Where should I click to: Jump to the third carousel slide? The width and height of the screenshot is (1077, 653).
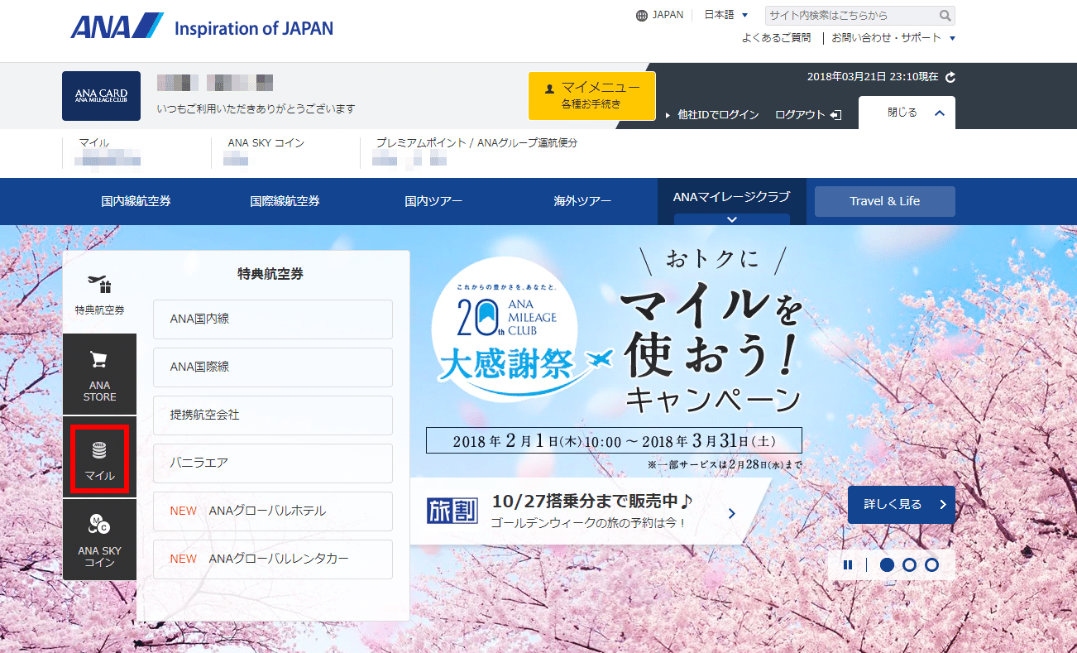[931, 565]
